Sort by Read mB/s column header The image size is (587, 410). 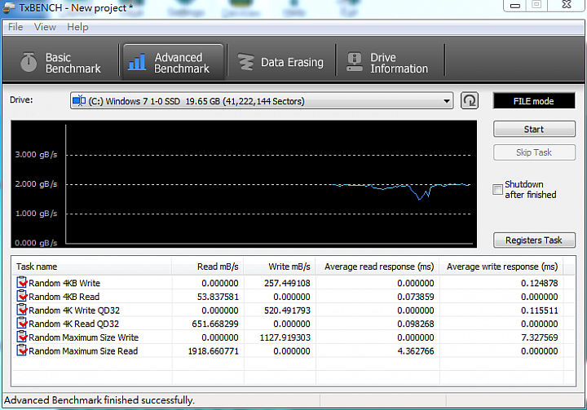(x=208, y=267)
